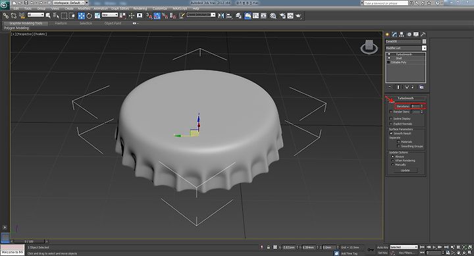Toggle the Angle Snap icon
This screenshot has height=256, width=474.
[157, 15]
